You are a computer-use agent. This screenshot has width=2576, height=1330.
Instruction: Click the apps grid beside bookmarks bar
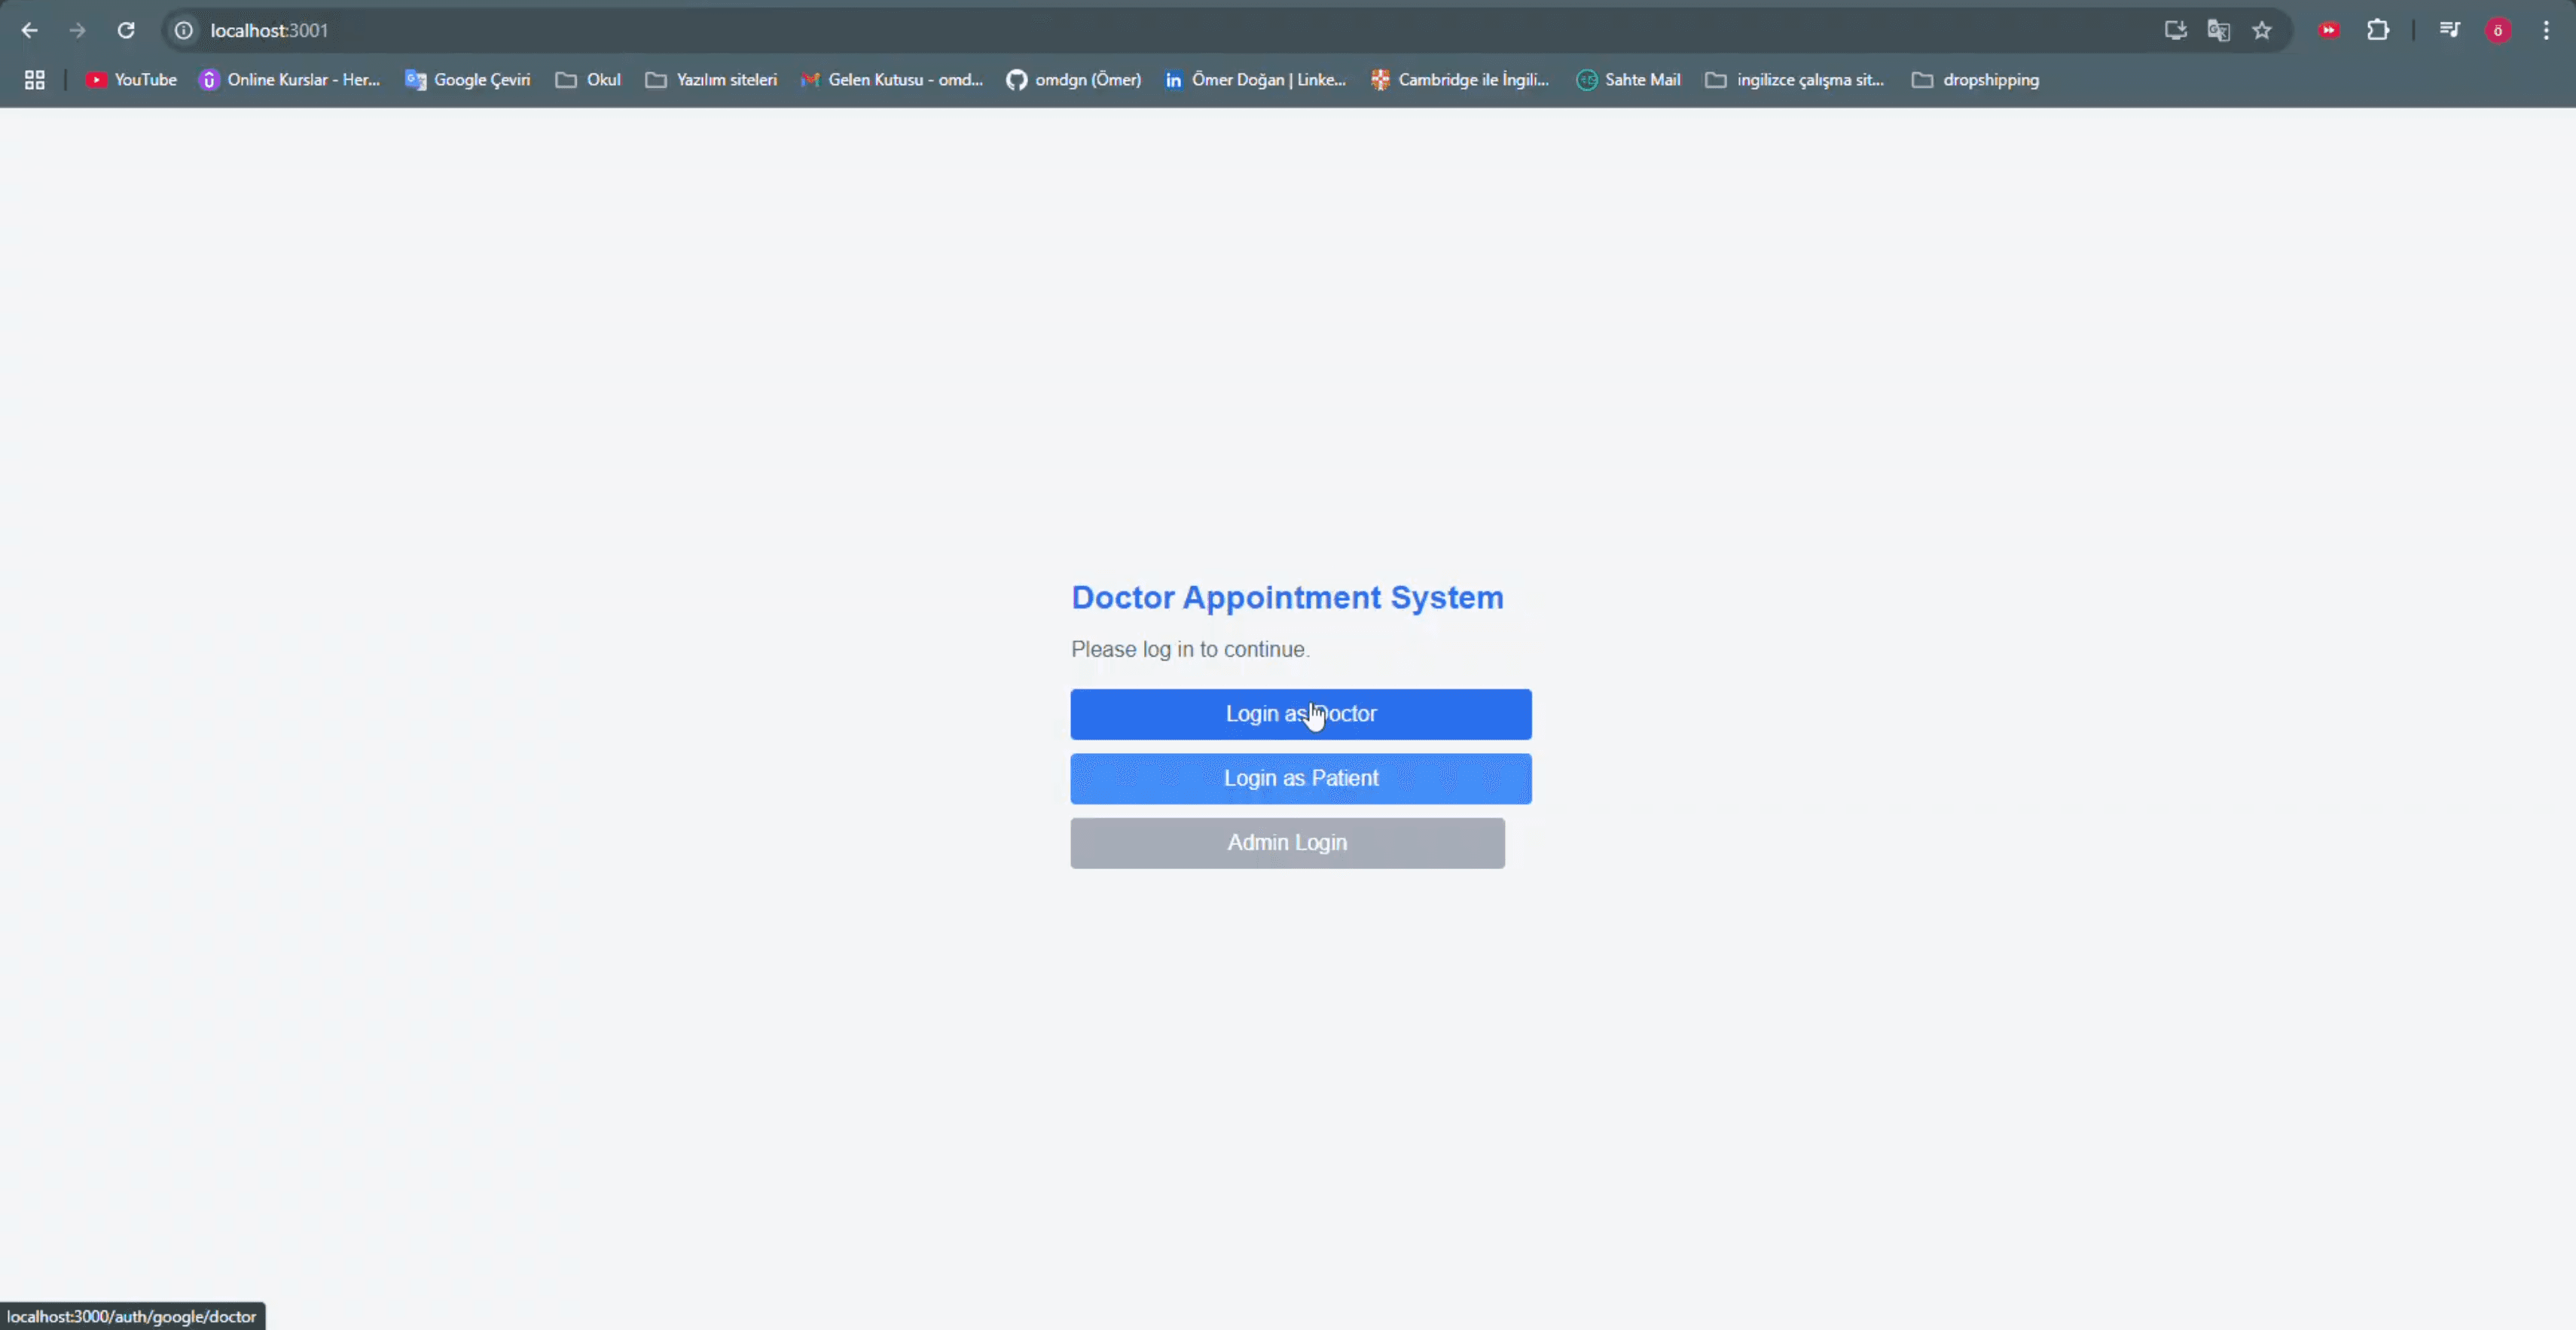pyautogui.click(x=33, y=79)
